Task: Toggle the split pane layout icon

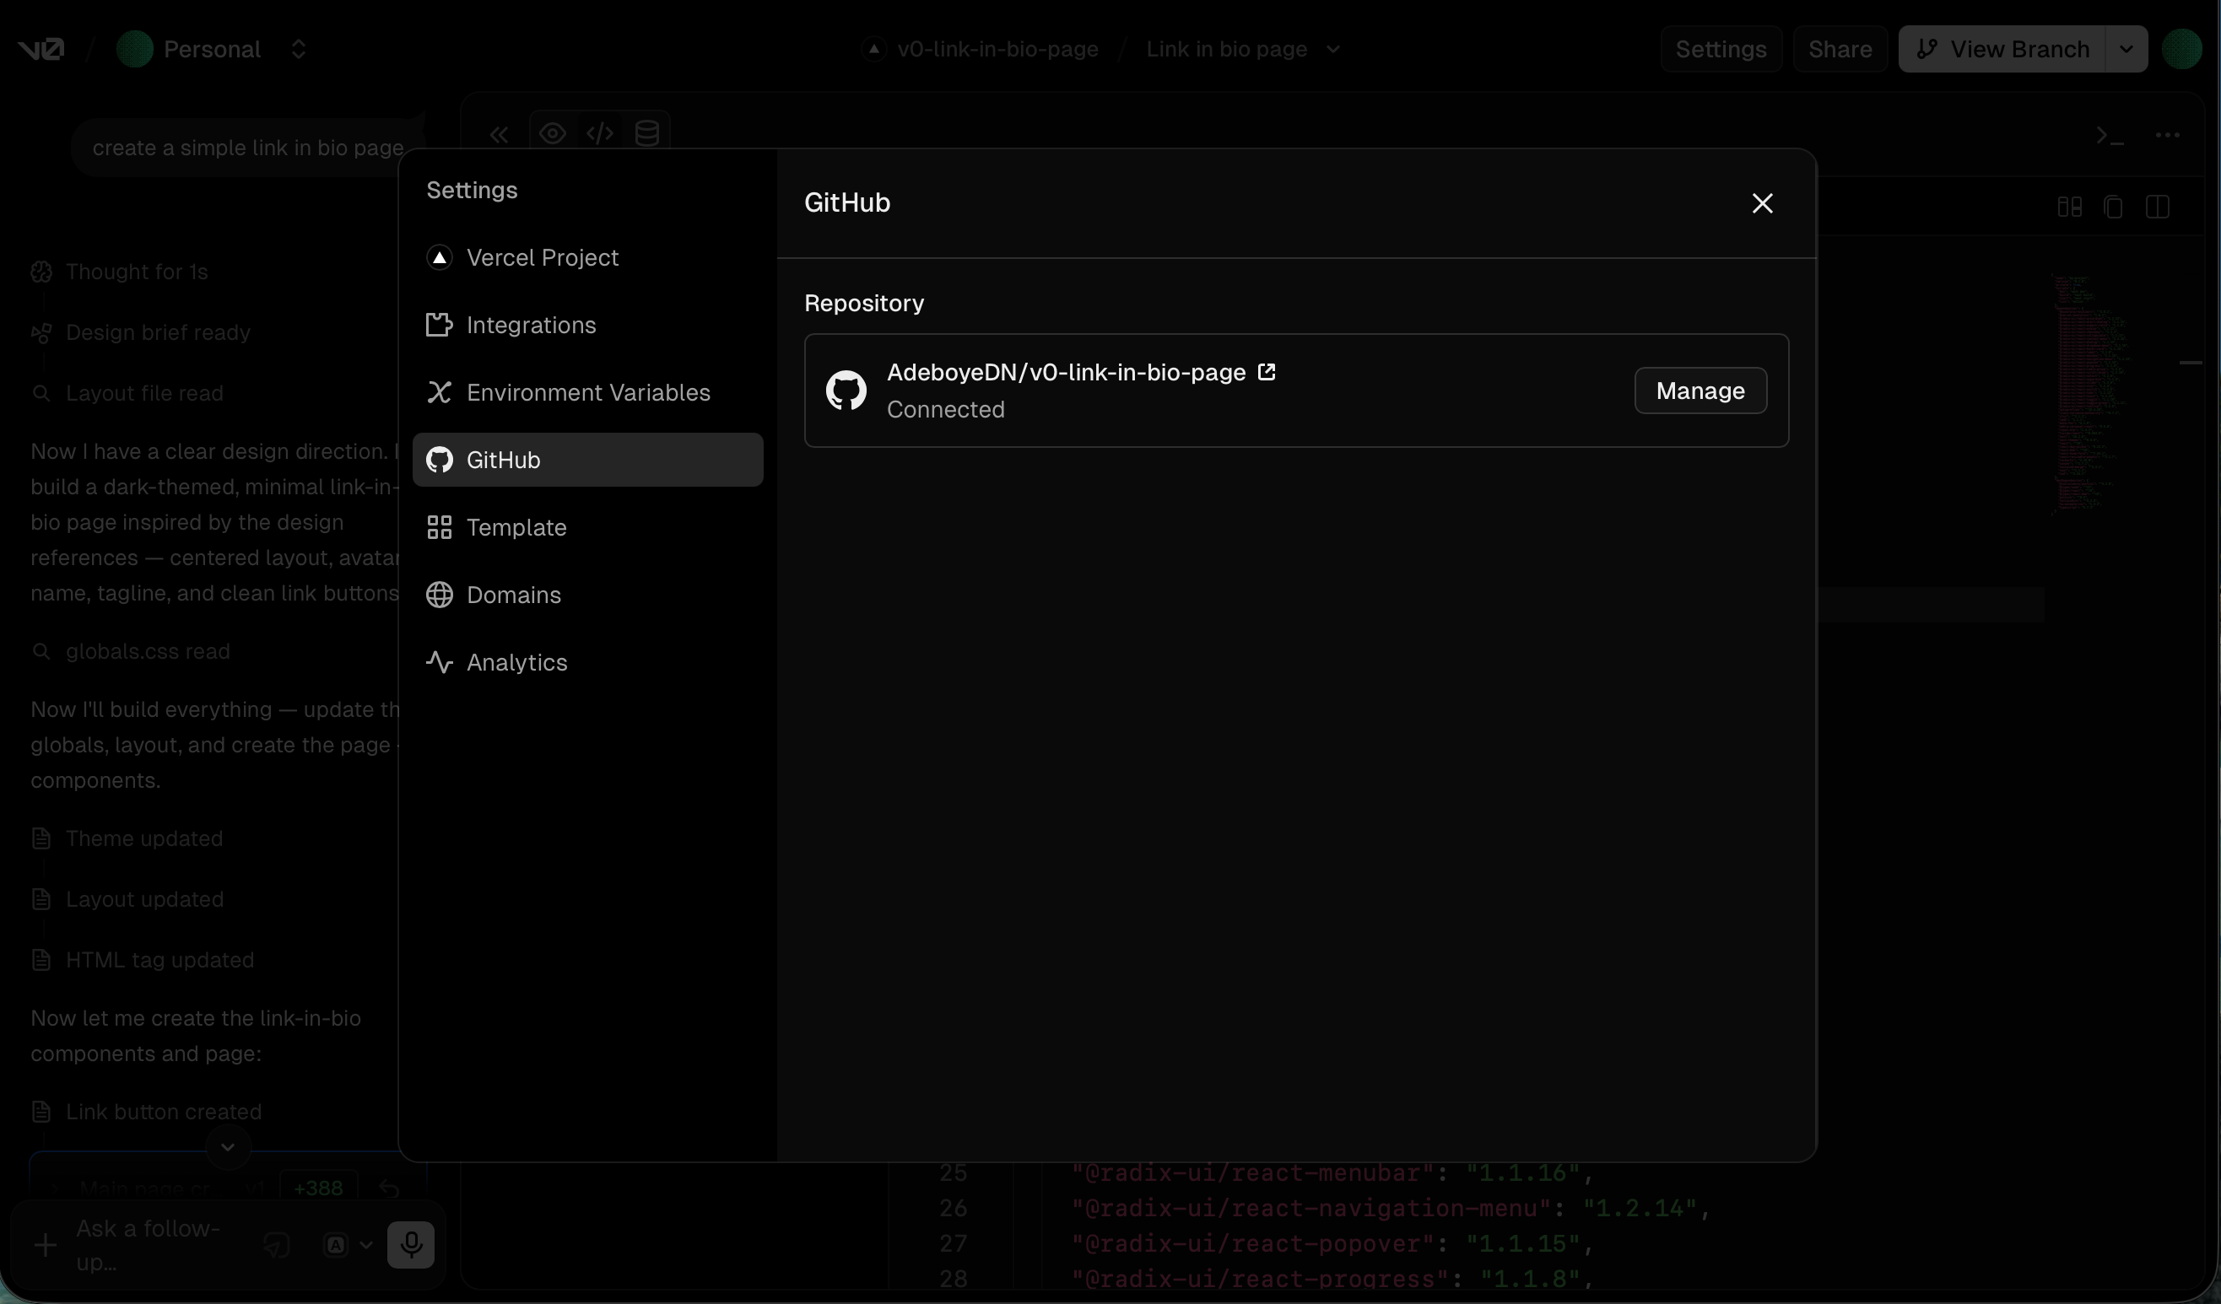Action: tap(2158, 207)
